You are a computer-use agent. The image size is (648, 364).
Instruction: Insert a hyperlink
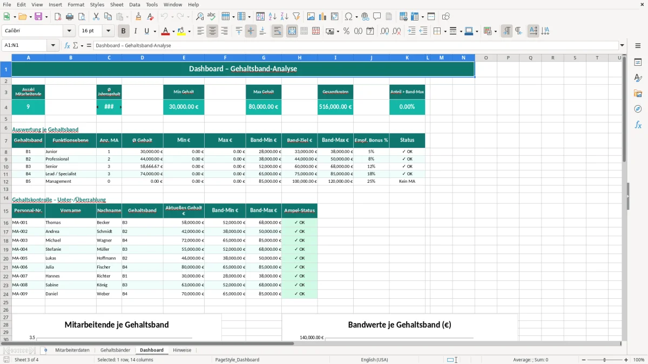[x=365, y=17]
